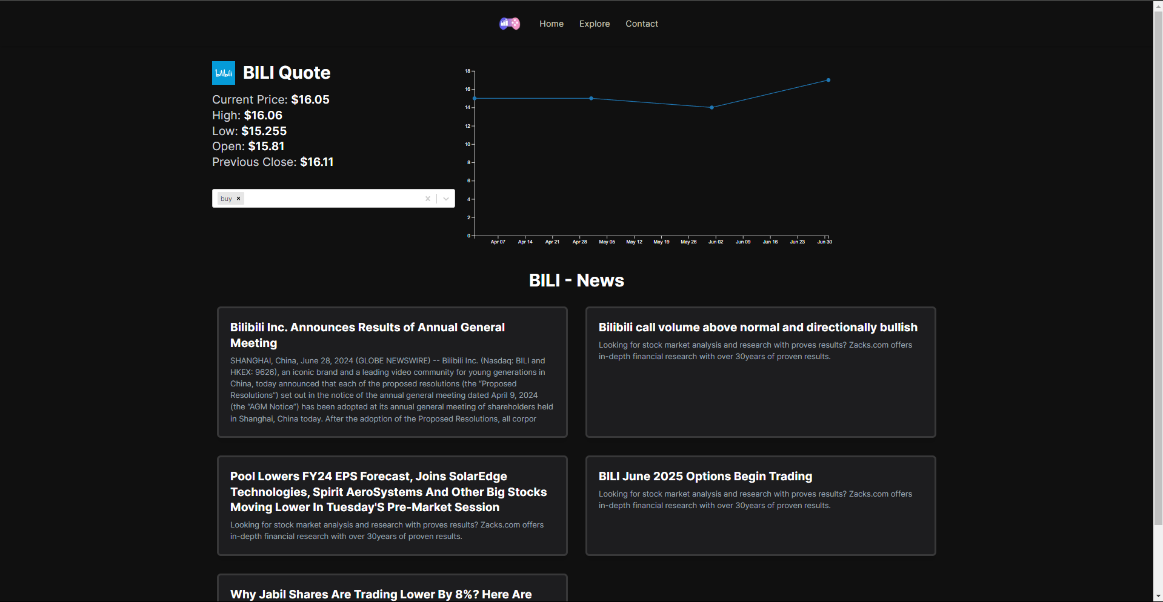This screenshot has width=1163, height=602.
Task: Click the 'Jun 23' x-axis label
Action: tap(798, 242)
